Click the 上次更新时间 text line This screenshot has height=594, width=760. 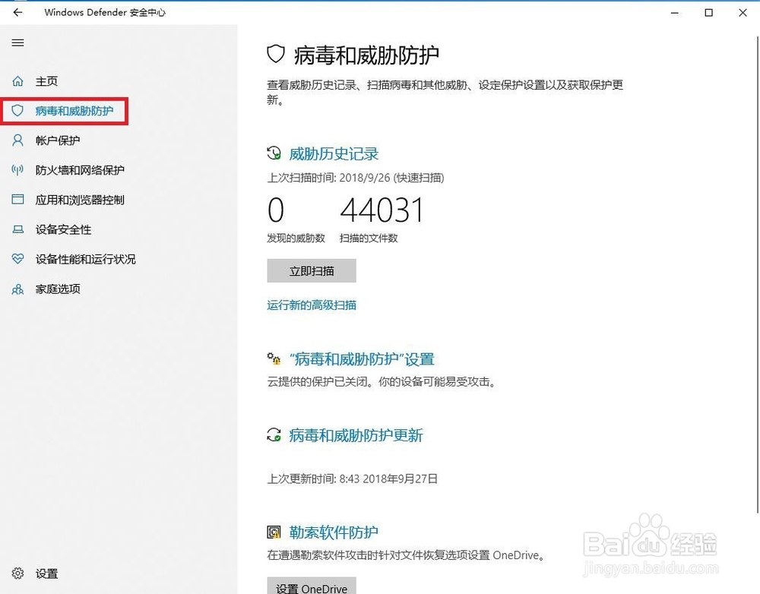click(x=353, y=479)
